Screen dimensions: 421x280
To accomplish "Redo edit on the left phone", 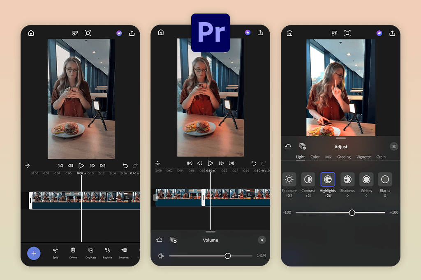I will point(135,166).
